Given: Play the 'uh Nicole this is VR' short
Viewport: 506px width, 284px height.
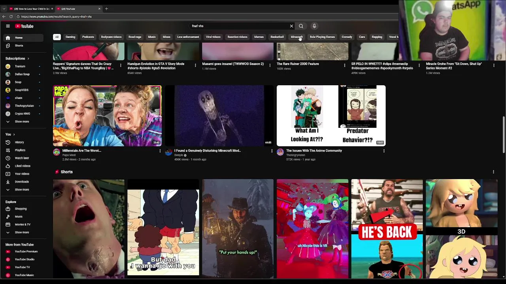Looking at the screenshot, I should click(x=312, y=229).
